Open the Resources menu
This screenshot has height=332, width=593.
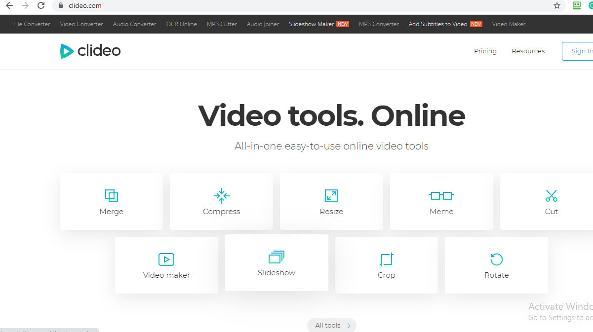coord(528,51)
